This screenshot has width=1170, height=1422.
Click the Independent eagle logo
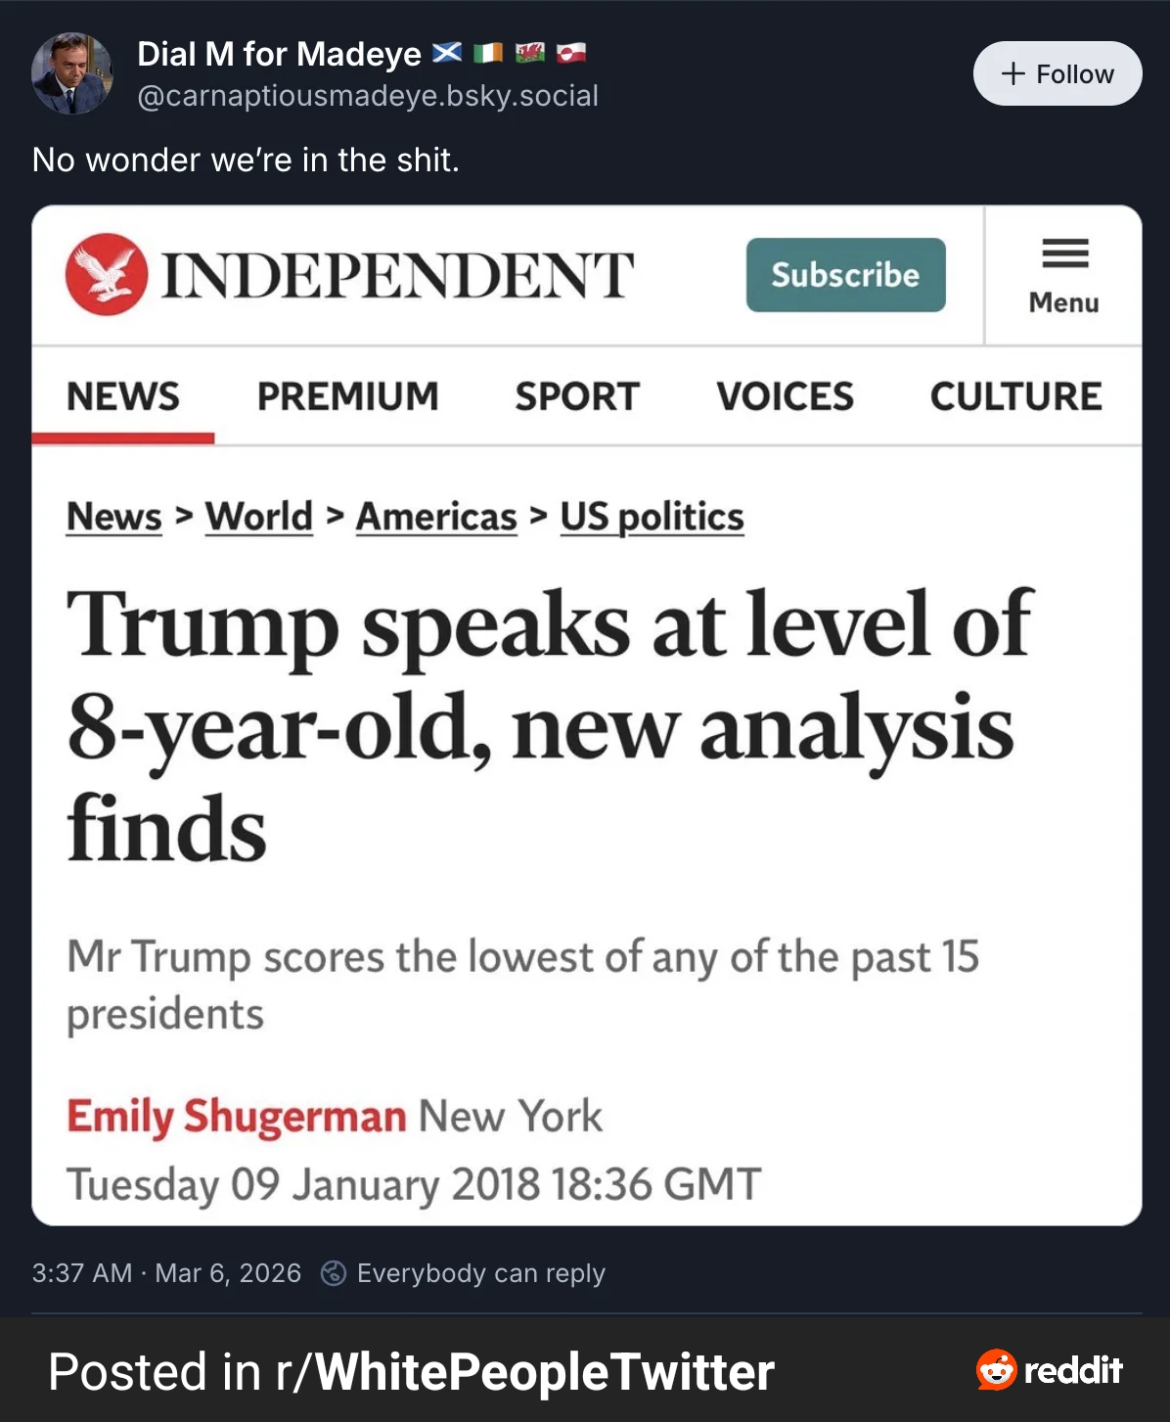point(107,274)
